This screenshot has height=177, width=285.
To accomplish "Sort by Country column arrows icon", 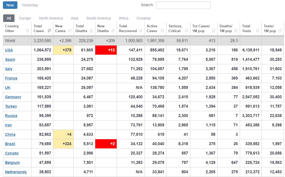I will click(x=28, y=31).
